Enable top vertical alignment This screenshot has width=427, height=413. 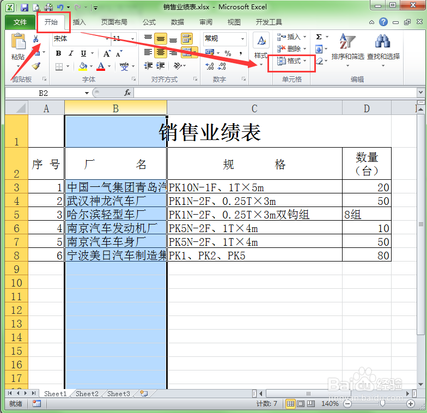(148, 39)
